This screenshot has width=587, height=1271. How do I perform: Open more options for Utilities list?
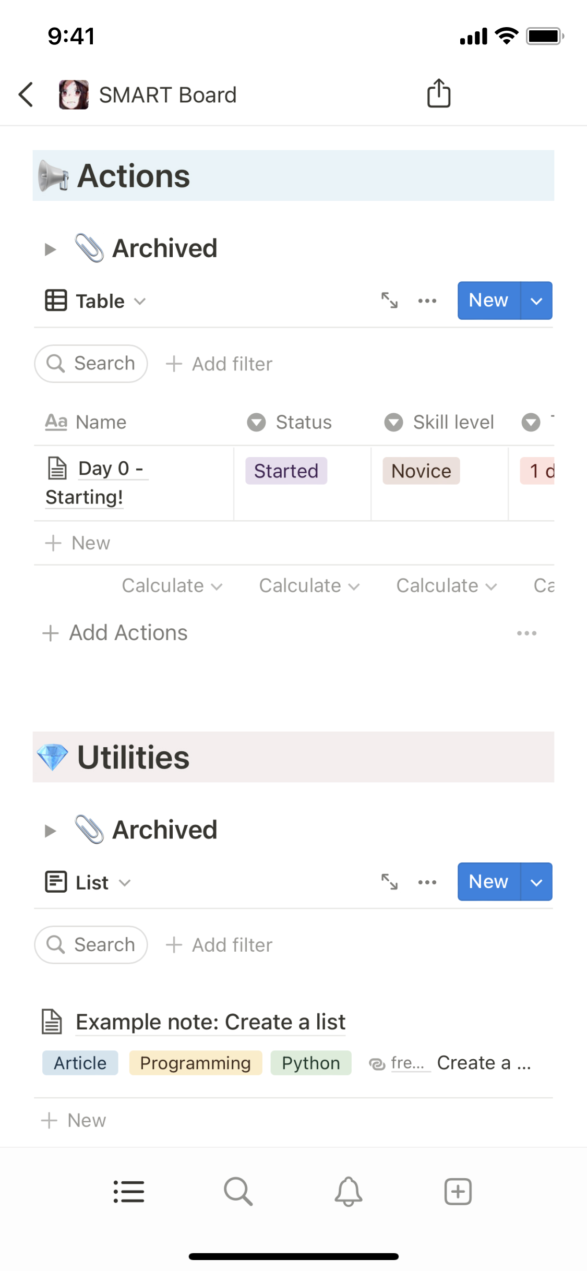point(427,882)
